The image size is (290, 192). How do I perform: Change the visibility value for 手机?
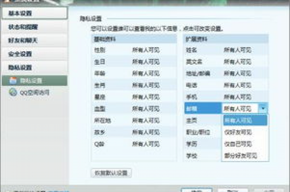[238, 97]
